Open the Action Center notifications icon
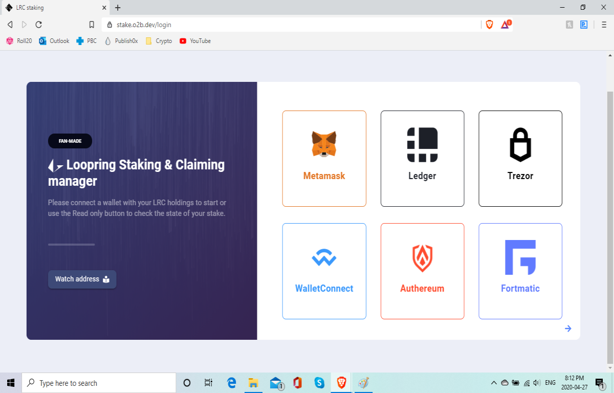 (x=600, y=383)
